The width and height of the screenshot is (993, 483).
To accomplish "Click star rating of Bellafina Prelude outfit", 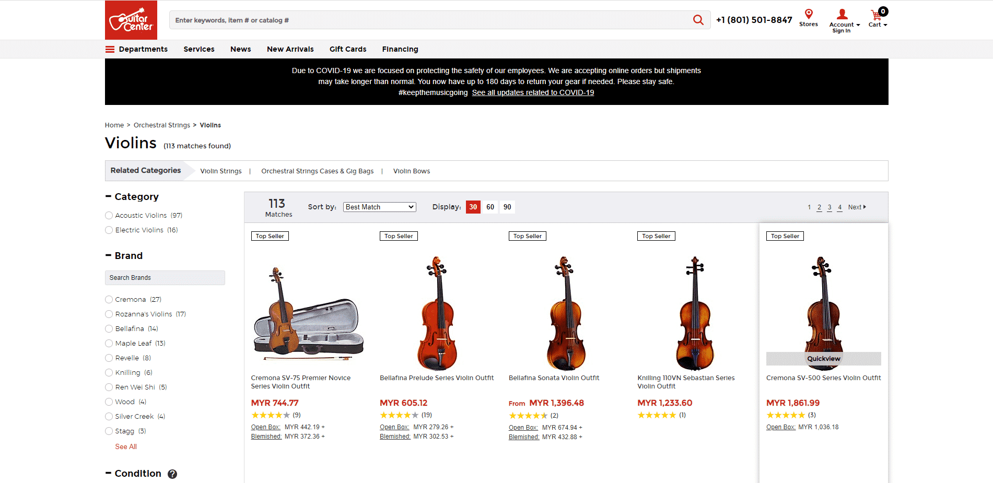I will click(x=399, y=415).
